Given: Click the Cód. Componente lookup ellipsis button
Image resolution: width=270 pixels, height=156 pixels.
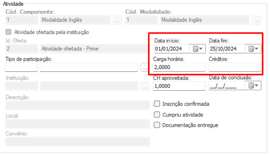Looking at the screenshot, I should (x=117, y=21).
